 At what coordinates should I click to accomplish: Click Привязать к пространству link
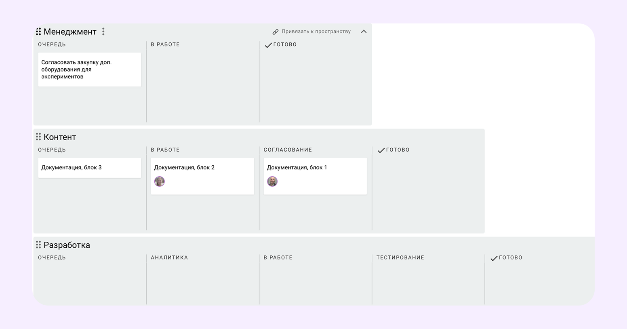(x=316, y=32)
